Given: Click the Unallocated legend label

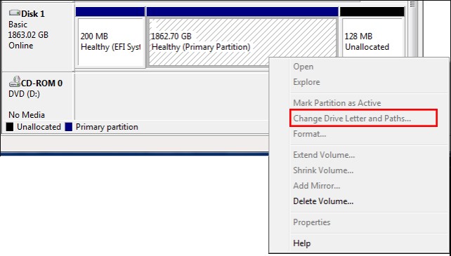Looking at the screenshot, I should point(39,127).
